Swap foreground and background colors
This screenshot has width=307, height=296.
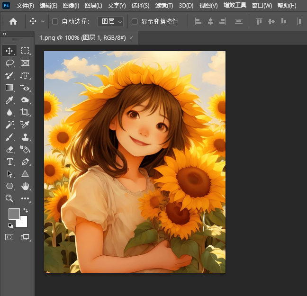coord(25,210)
